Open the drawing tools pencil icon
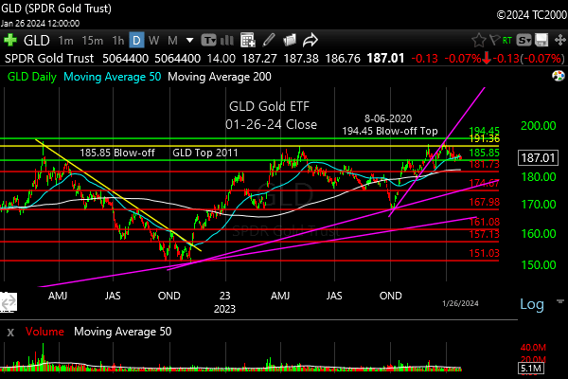 pyautogui.click(x=269, y=40)
